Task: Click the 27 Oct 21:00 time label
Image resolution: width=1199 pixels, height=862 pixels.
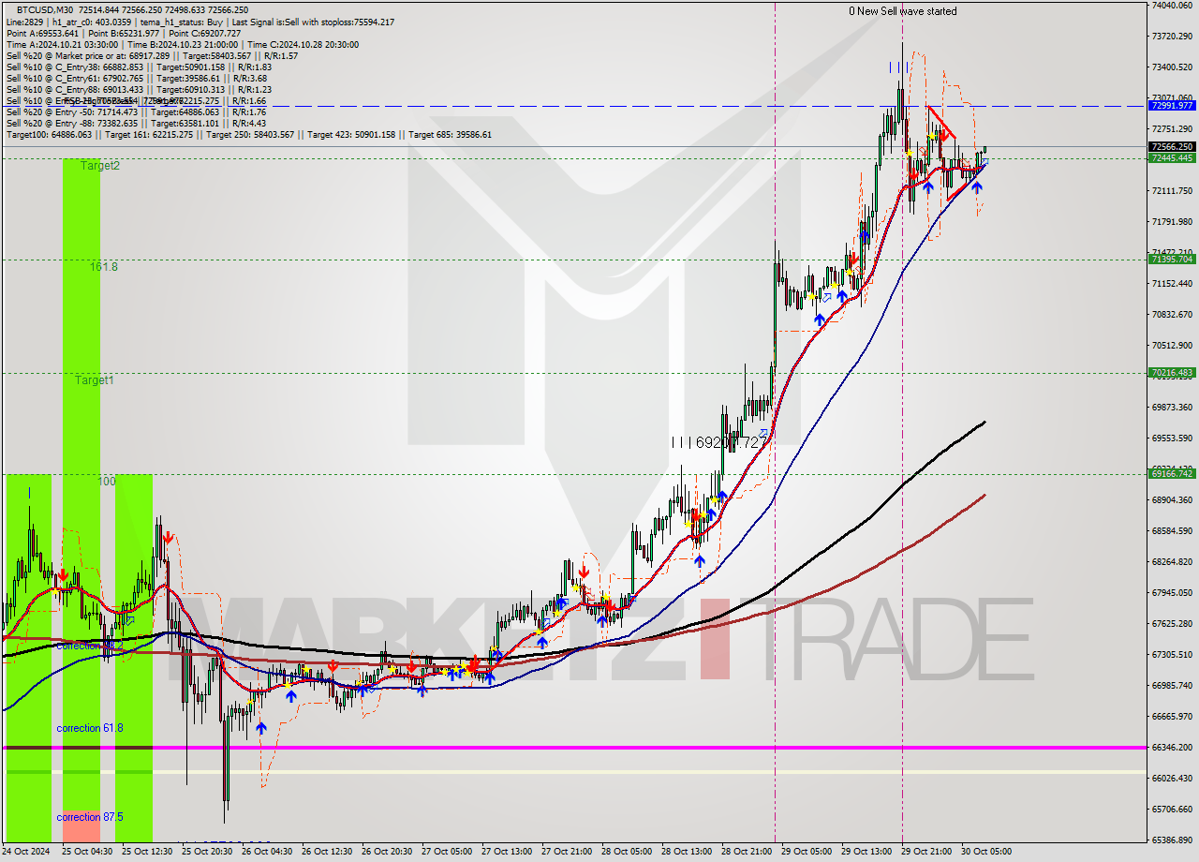Action: [566, 852]
